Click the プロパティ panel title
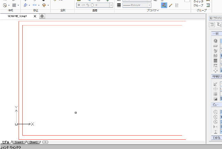This screenshot has height=149, width=222. pos(153,10)
